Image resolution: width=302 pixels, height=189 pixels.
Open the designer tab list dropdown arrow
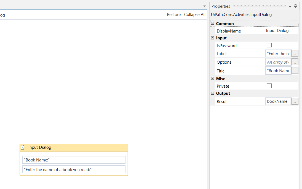[204, 6]
